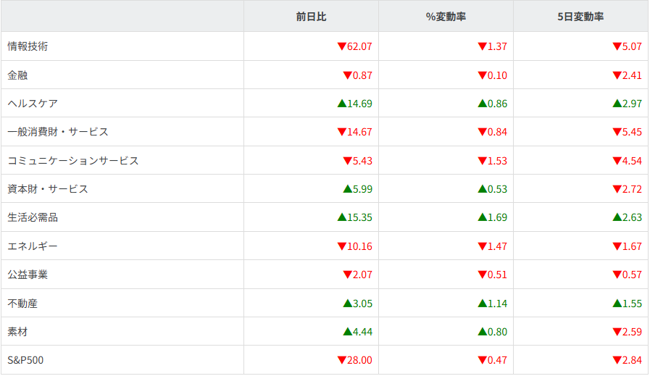Open the 公益事業 sector
The width and height of the screenshot is (650, 376).
tap(28, 275)
